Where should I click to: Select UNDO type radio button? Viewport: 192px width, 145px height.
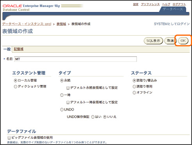point(62,110)
